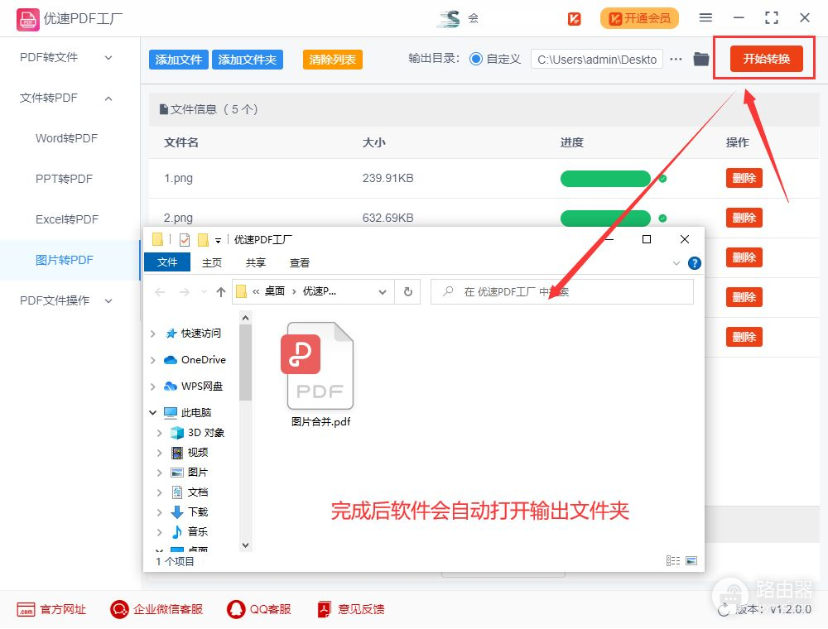
Task: Open the output folder icon
Action: [x=700, y=59]
